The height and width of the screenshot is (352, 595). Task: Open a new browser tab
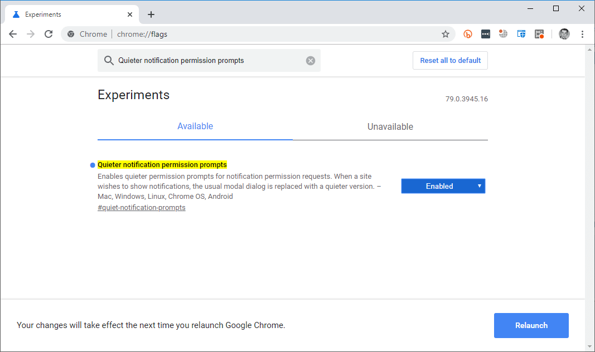[x=151, y=14]
